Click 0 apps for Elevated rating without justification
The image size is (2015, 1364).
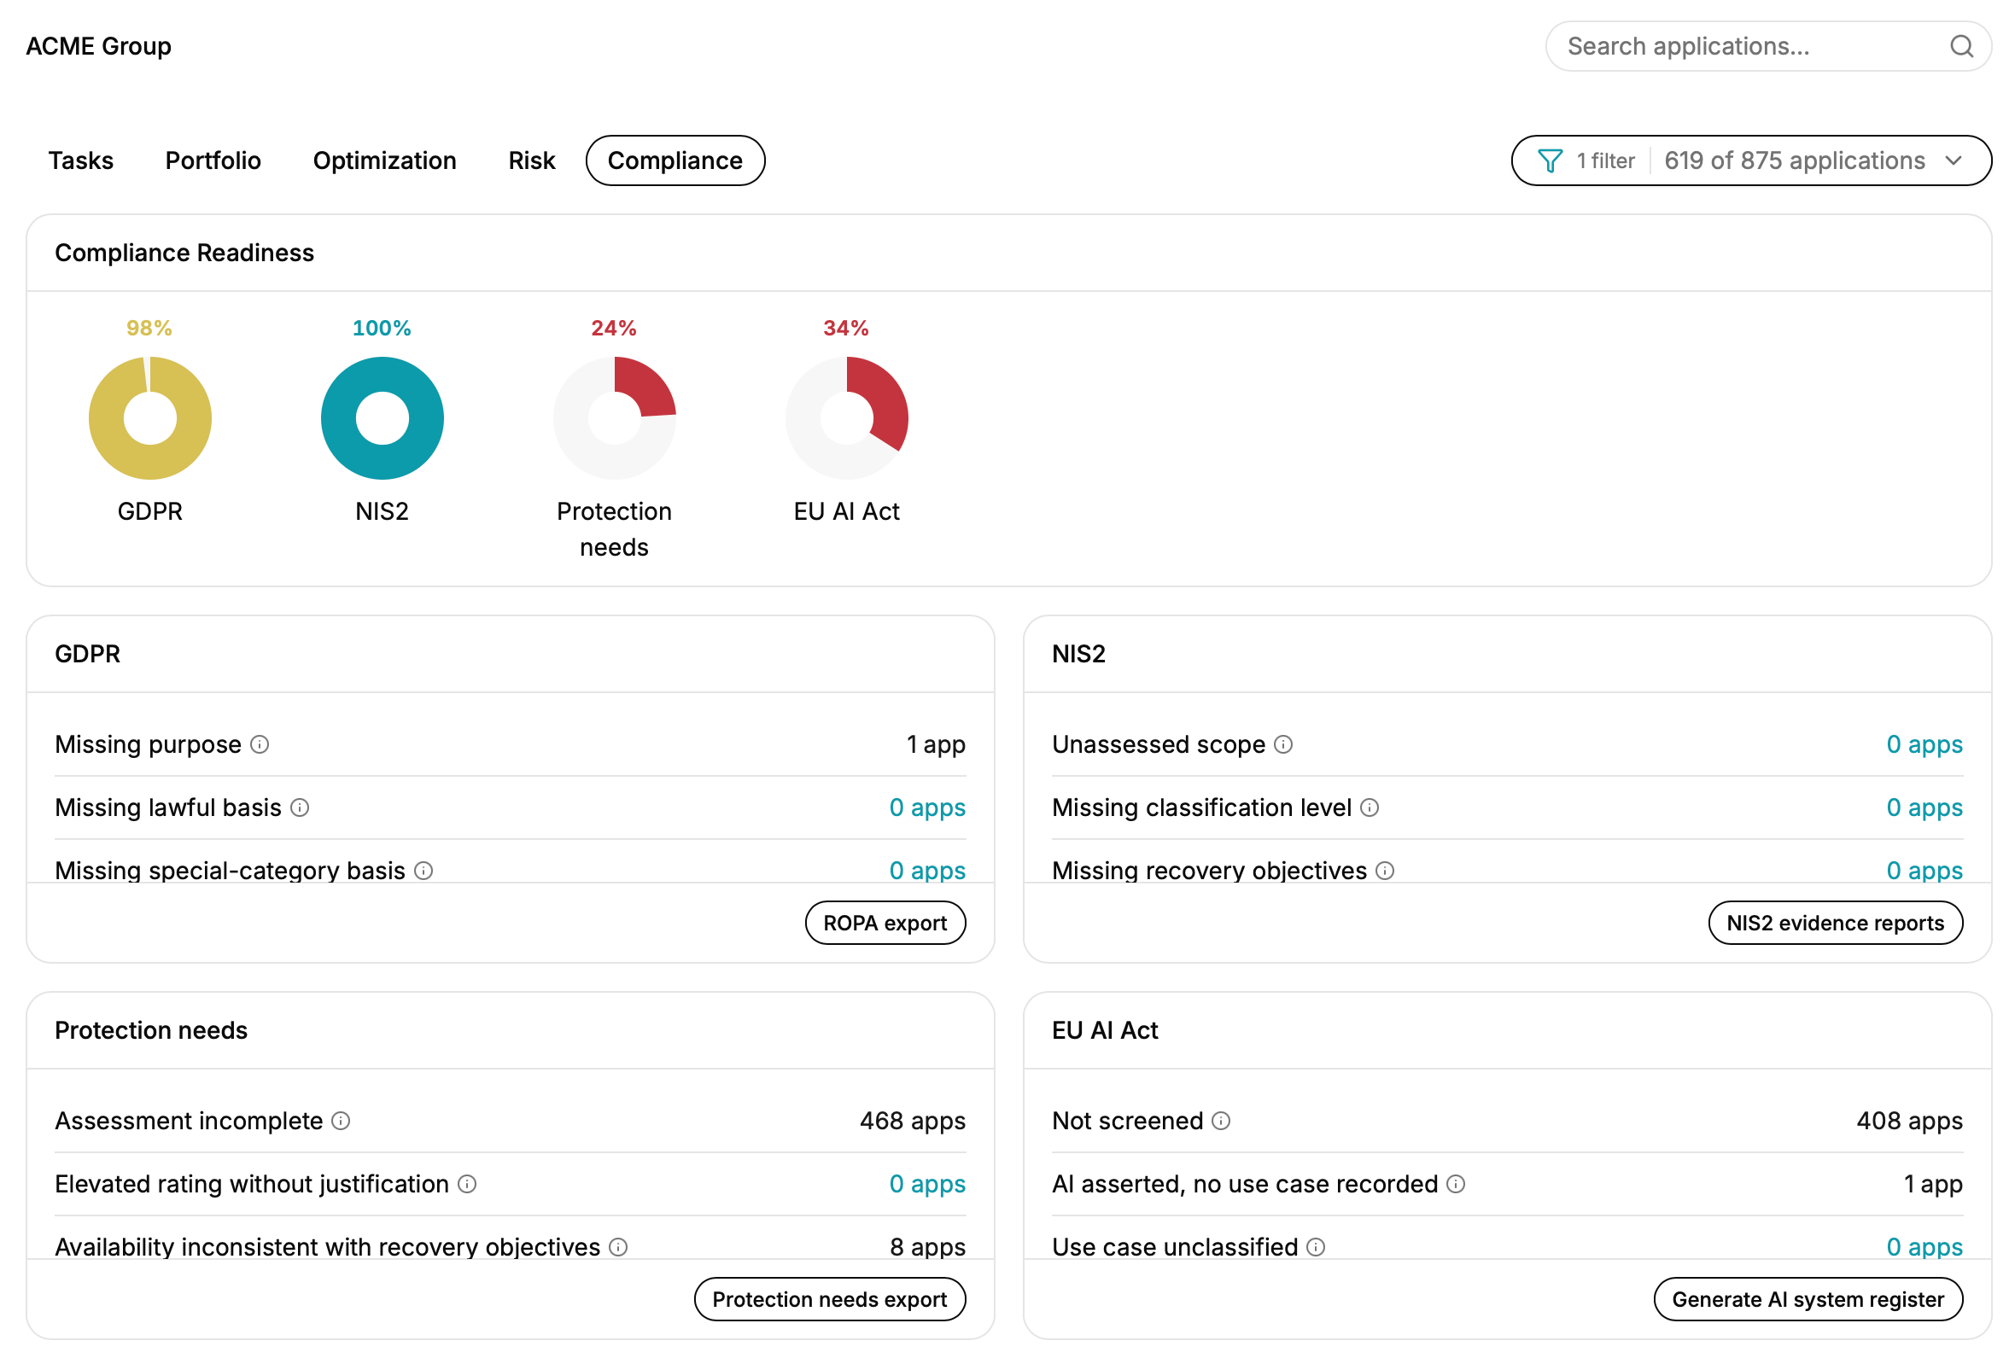click(x=927, y=1184)
